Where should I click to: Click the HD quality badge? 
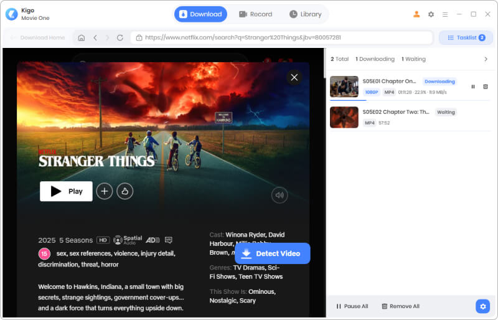tap(103, 240)
